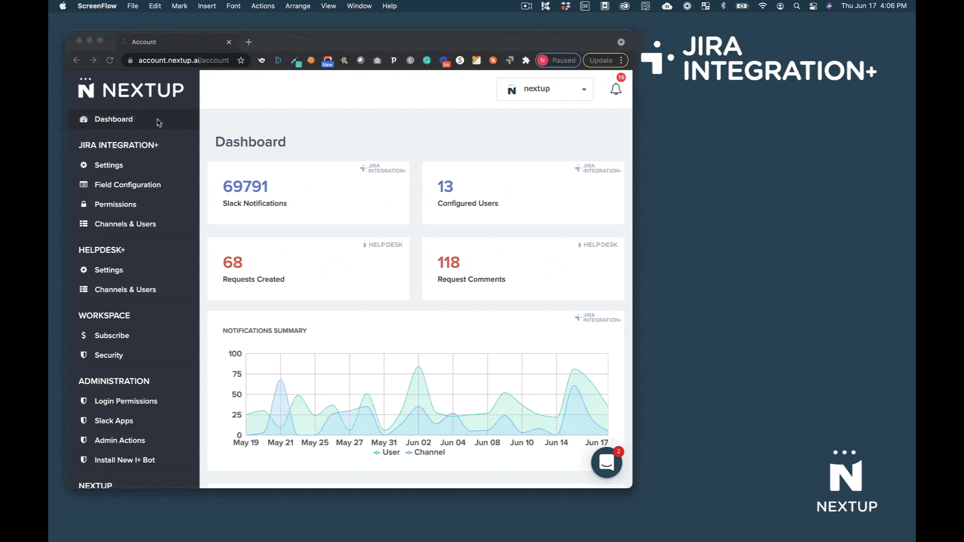The image size is (964, 542).
Task: Open the Arrange menu
Action: [298, 6]
